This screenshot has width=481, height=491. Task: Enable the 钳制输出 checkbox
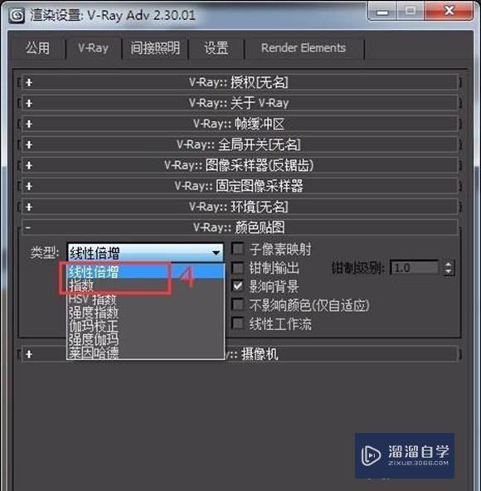tap(238, 268)
